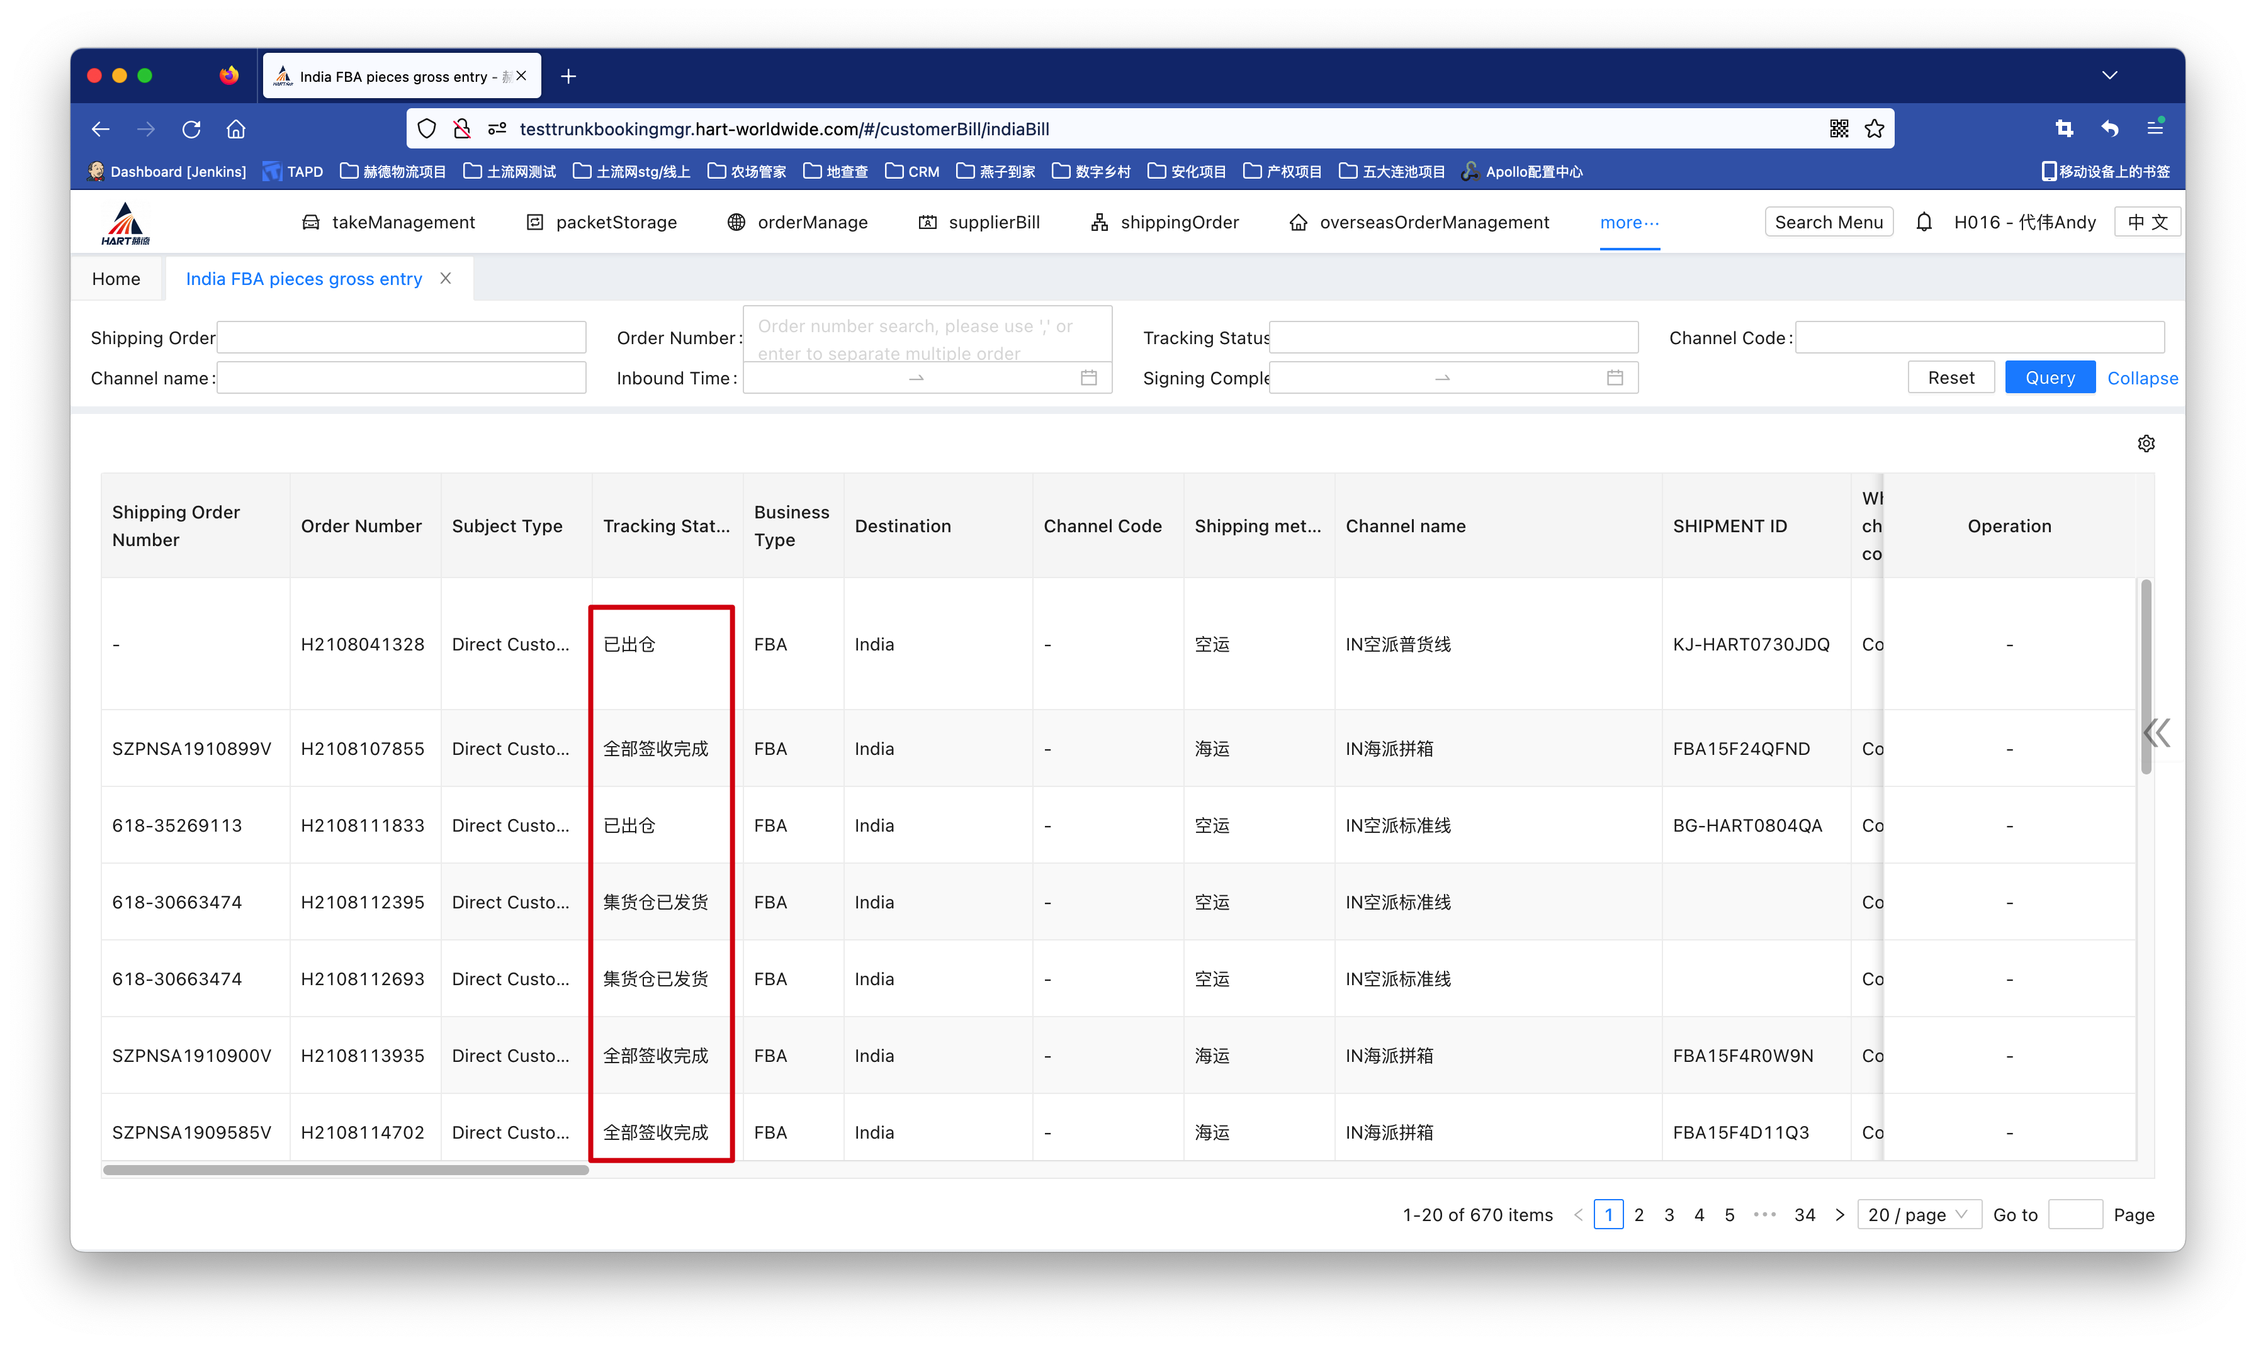Click the screenshot crop icon in toolbar
This screenshot has height=1345, width=2256.
point(2065,129)
